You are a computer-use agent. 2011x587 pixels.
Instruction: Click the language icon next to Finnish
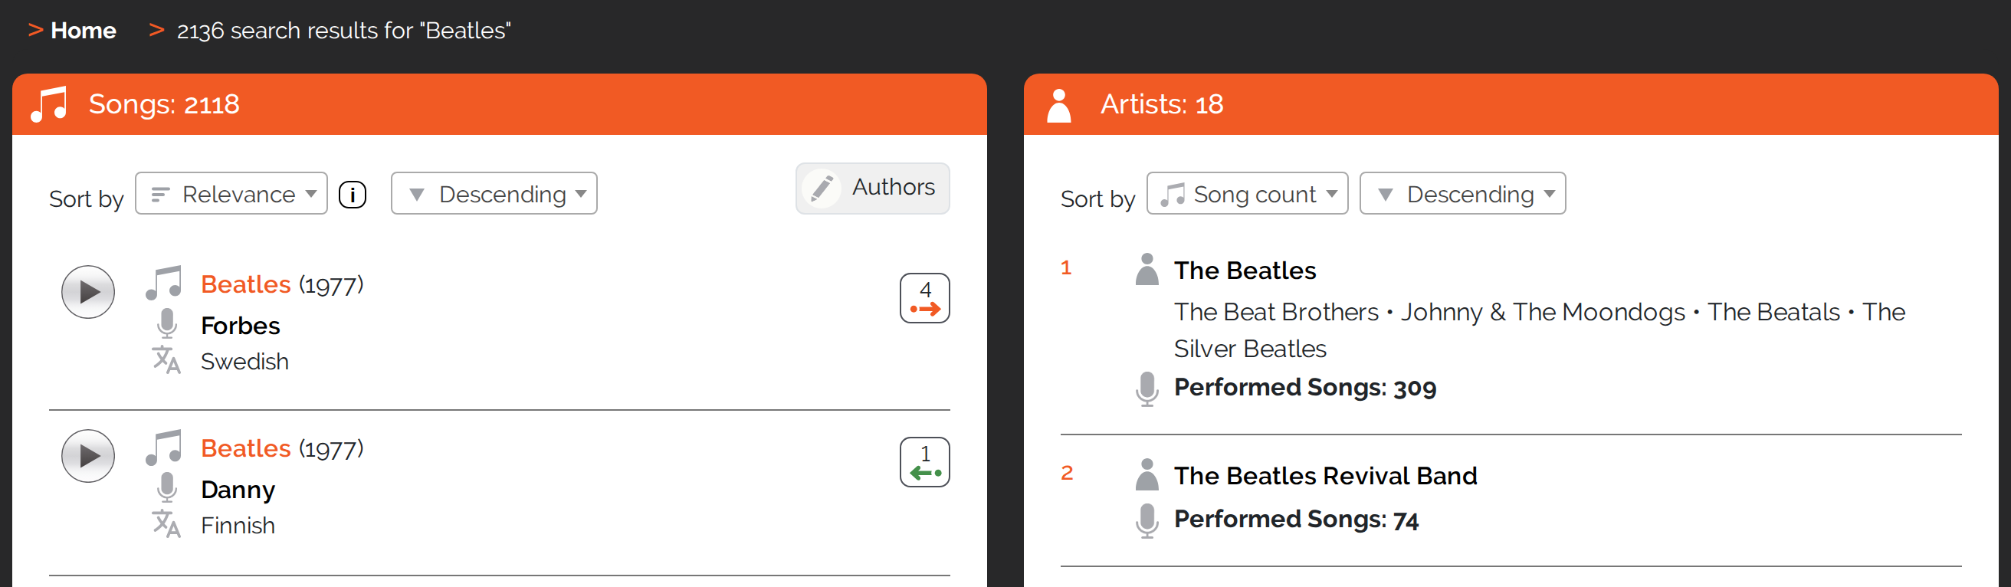[166, 523]
